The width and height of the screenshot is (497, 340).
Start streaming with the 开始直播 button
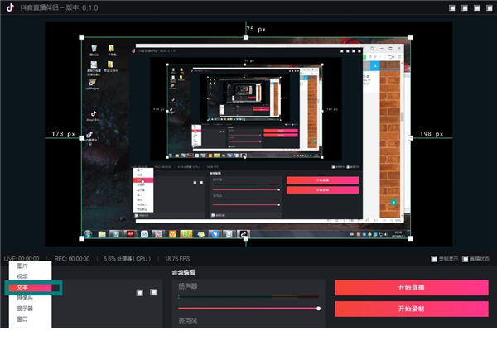[412, 287]
